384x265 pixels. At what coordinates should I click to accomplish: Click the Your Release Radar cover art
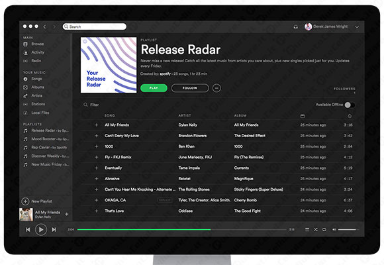click(x=109, y=65)
